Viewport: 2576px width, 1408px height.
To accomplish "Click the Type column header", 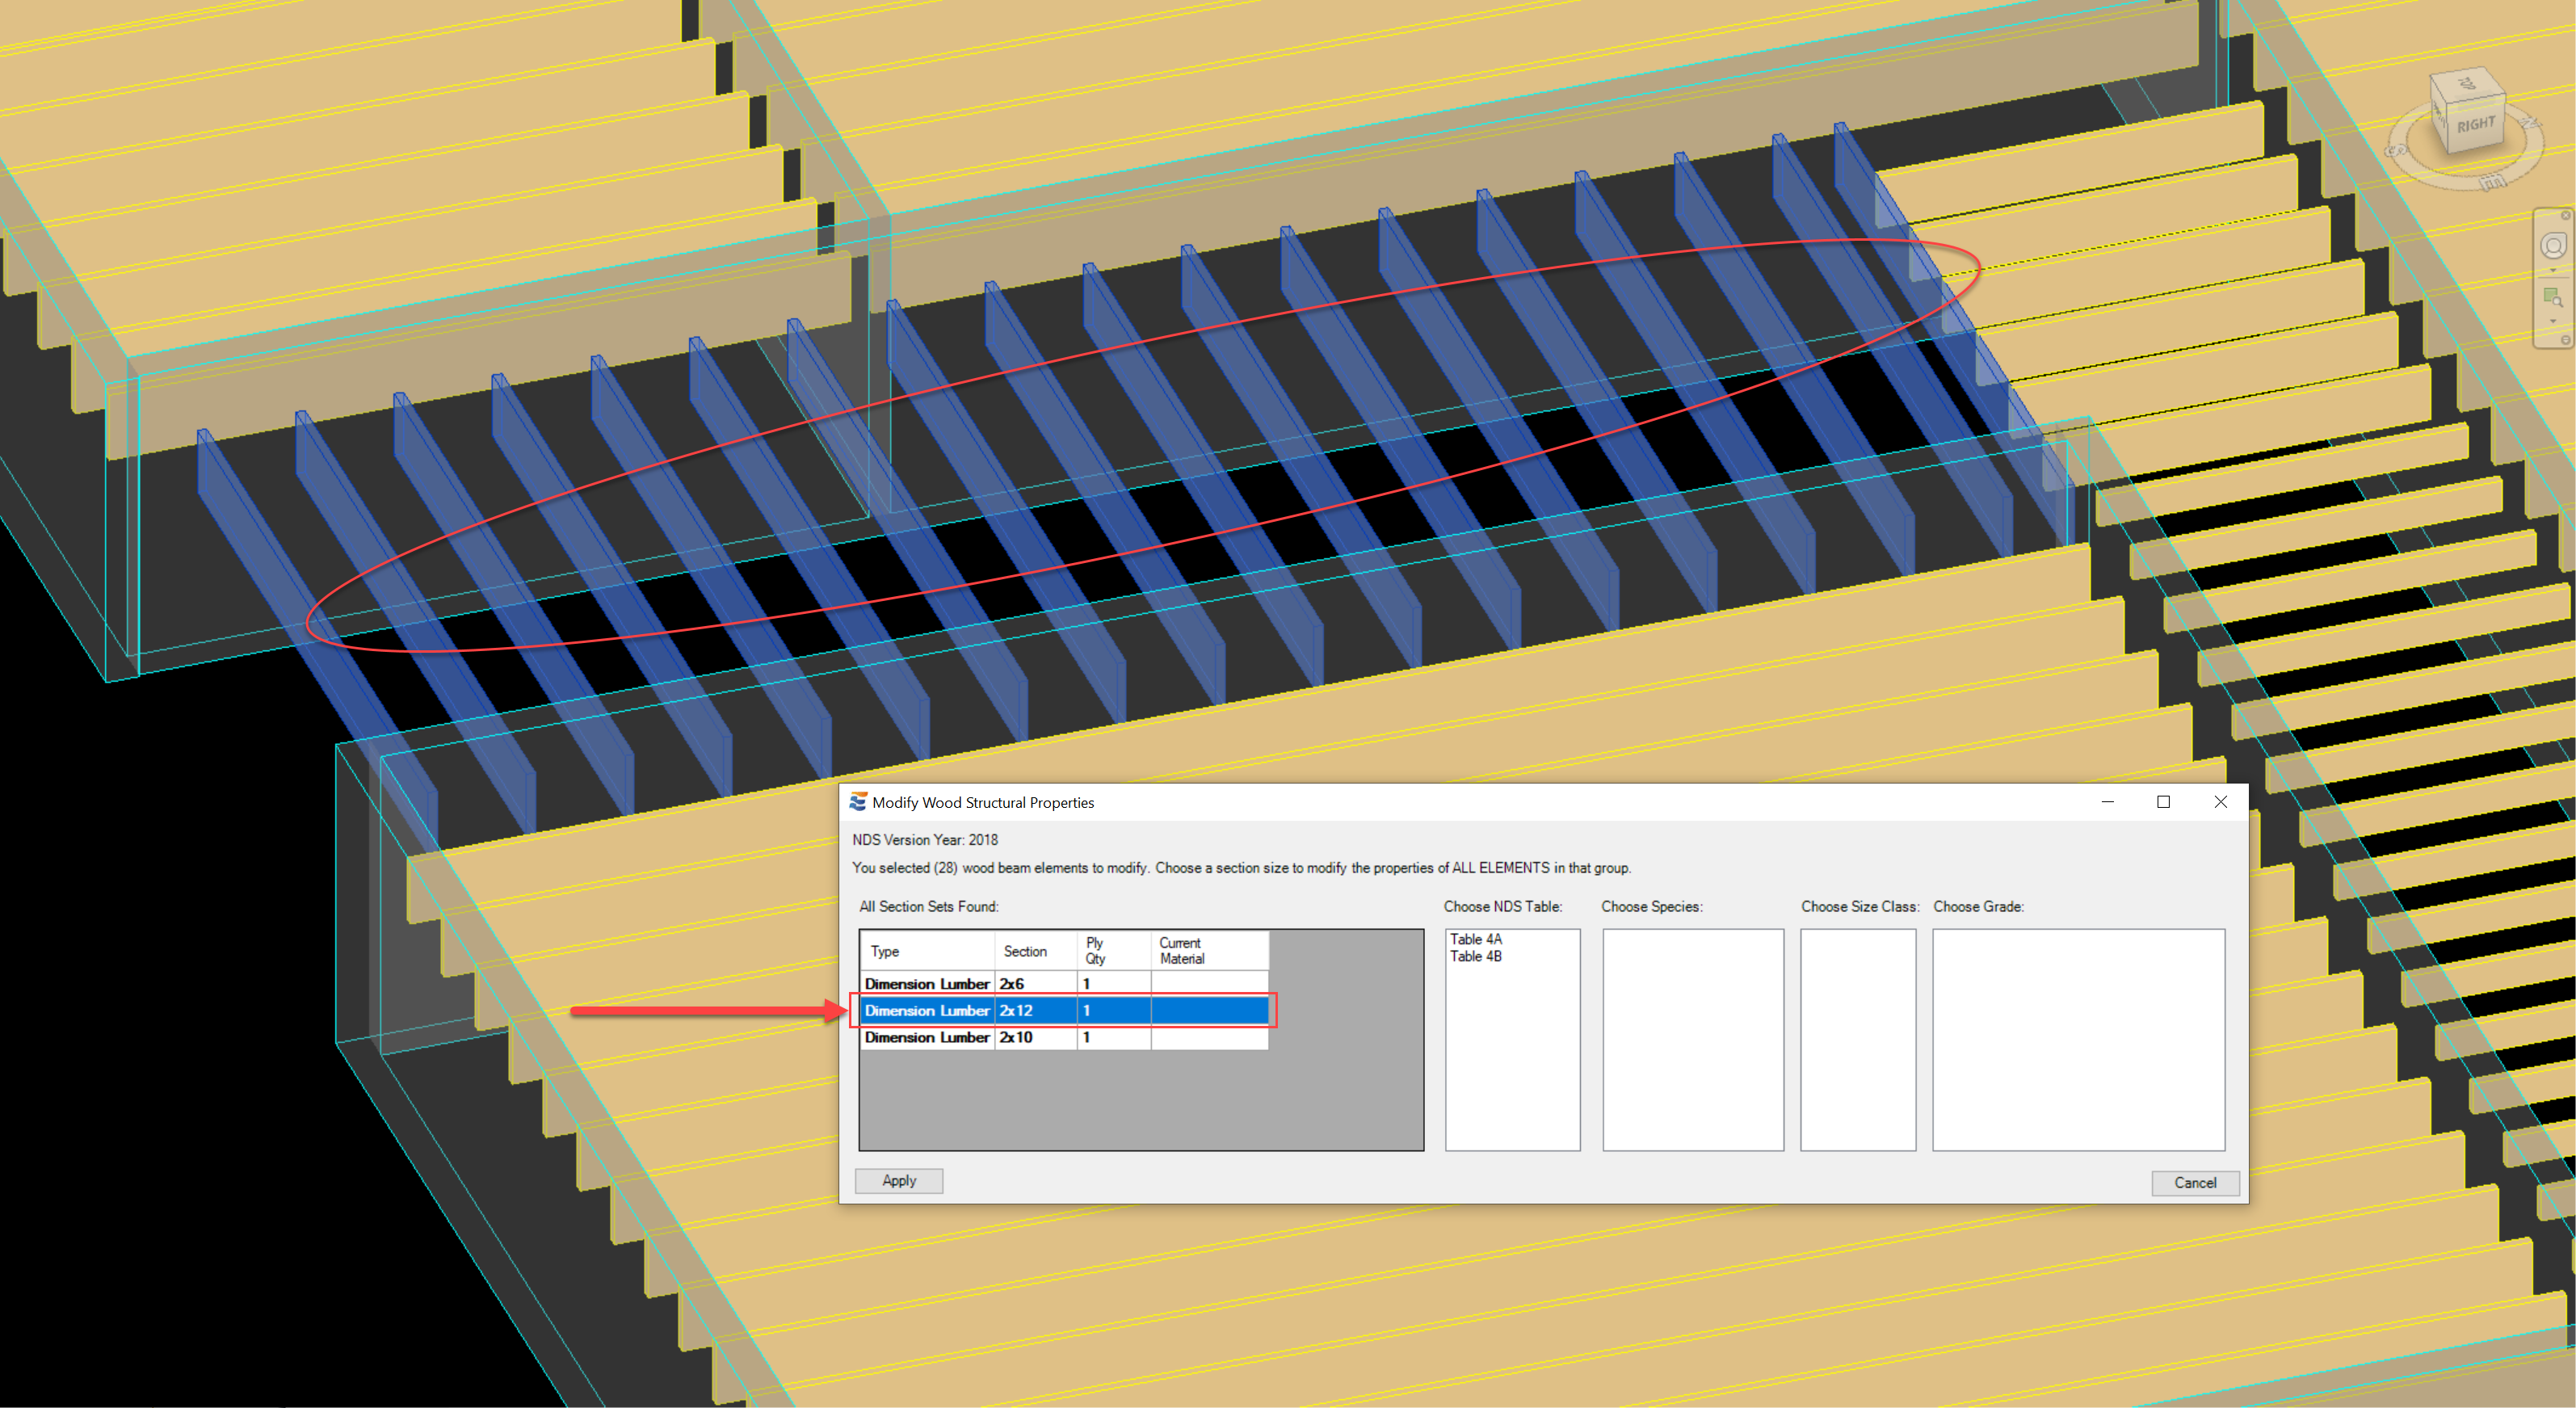I will [x=928, y=951].
